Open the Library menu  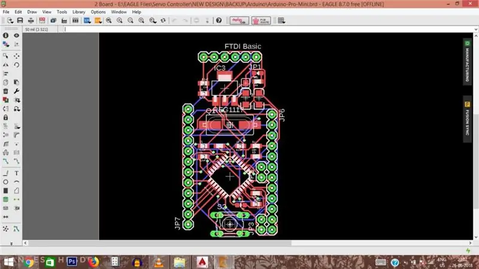(78, 12)
